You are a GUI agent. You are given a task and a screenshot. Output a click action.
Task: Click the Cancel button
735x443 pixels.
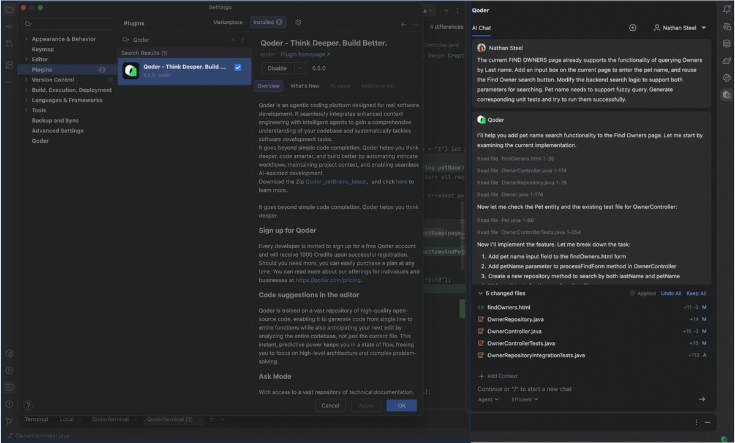(x=330, y=406)
